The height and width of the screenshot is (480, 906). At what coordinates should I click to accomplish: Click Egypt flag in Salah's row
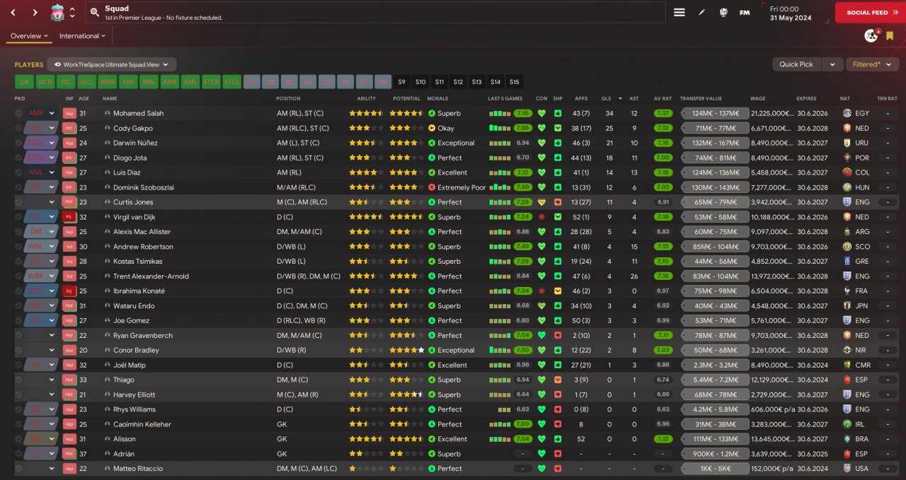(x=847, y=113)
